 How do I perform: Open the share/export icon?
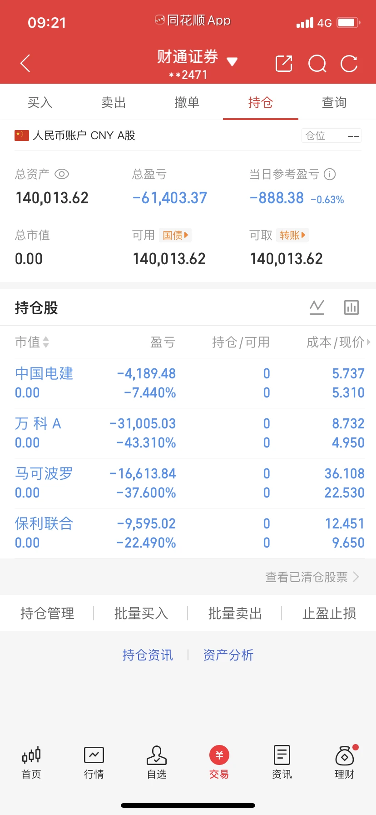click(x=284, y=63)
